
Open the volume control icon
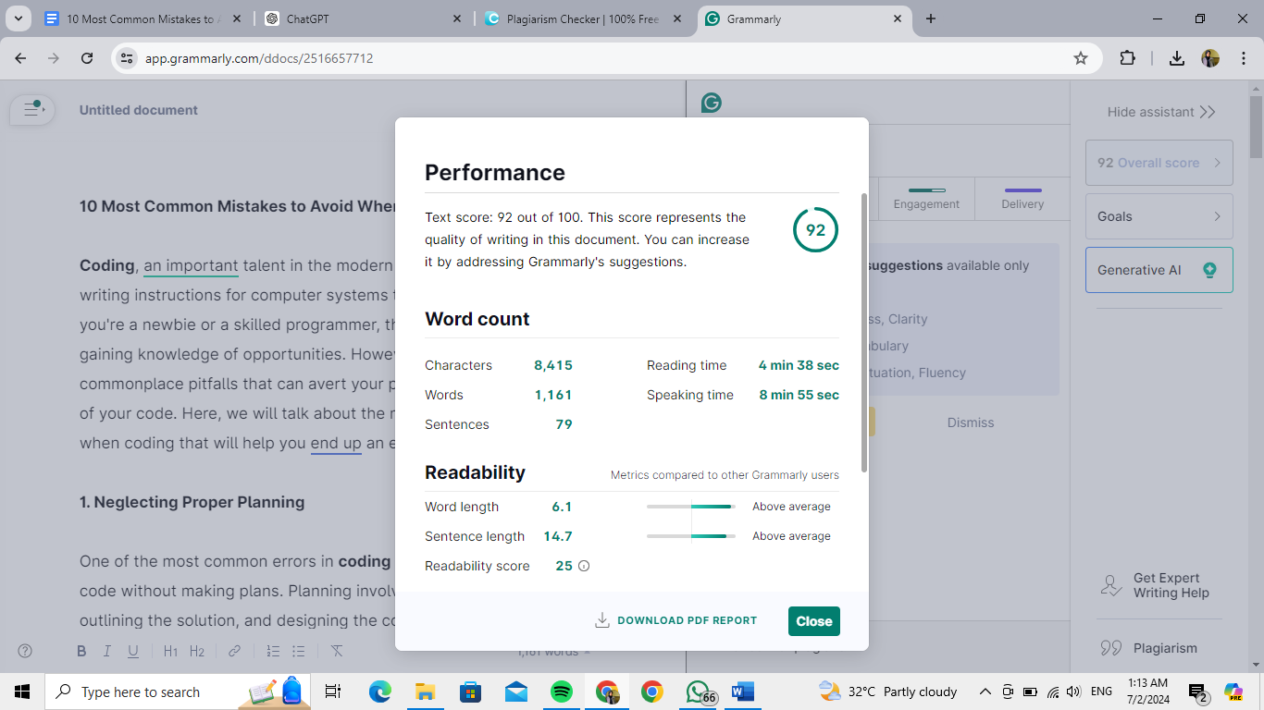(1073, 692)
